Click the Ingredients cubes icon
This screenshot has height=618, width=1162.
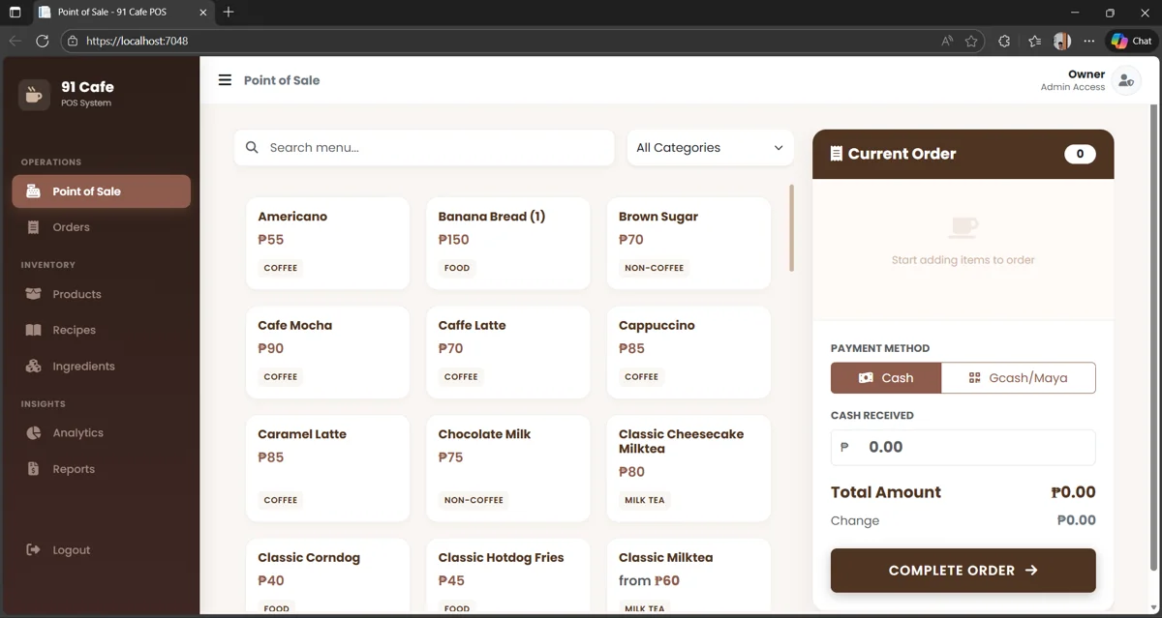tap(33, 366)
